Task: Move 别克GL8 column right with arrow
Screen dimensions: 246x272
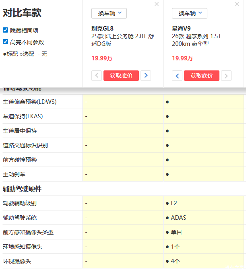Action: point(146,76)
